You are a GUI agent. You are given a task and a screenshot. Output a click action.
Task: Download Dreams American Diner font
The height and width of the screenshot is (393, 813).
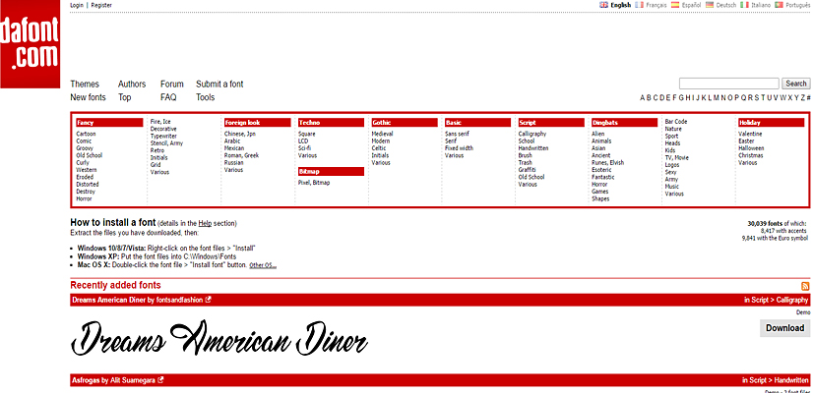tap(785, 328)
